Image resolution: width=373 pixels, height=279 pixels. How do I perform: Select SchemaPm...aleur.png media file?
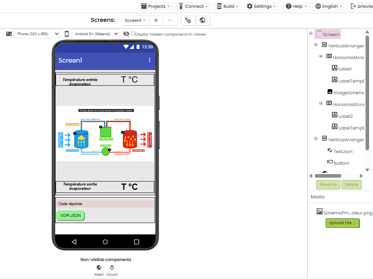[344, 212]
